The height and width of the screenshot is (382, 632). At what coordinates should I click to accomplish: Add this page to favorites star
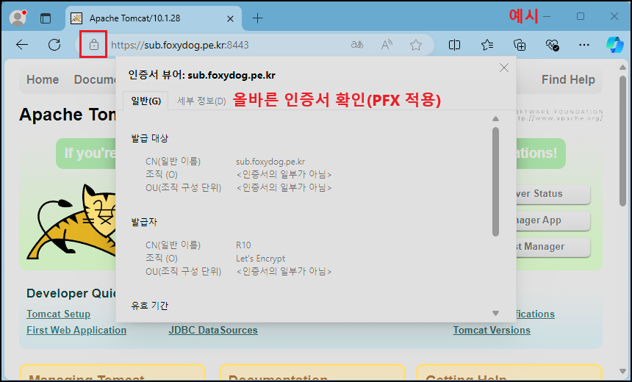(x=415, y=45)
